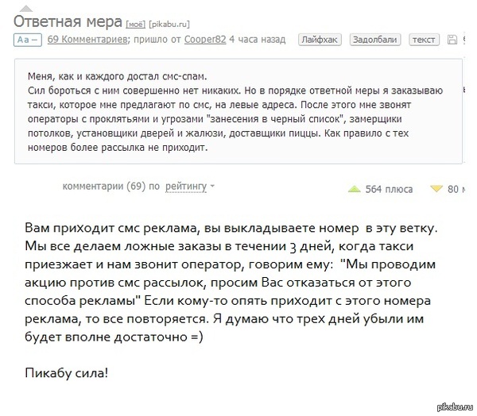Open the «Задолбали» tag
The width and height of the screenshot is (477, 416).
(x=375, y=40)
